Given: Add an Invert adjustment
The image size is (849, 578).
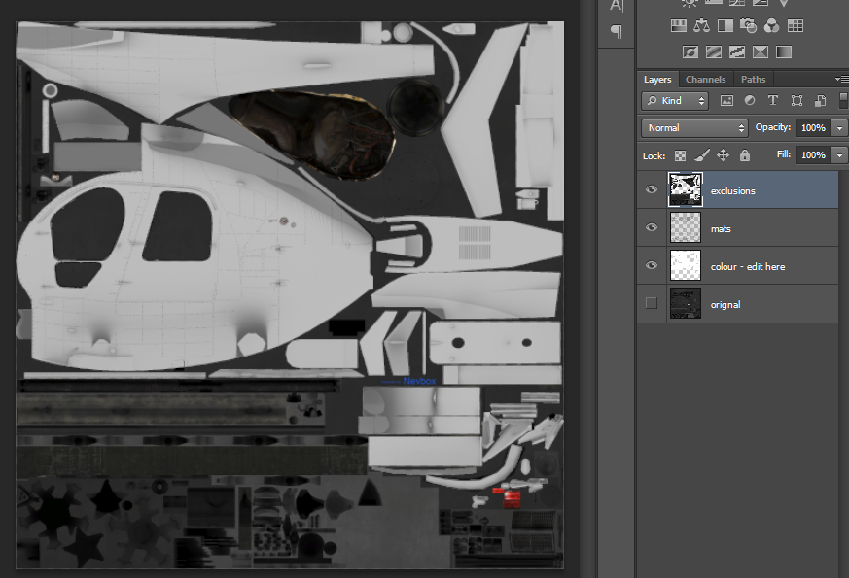Looking at the screenshot, I should point(690,51).
